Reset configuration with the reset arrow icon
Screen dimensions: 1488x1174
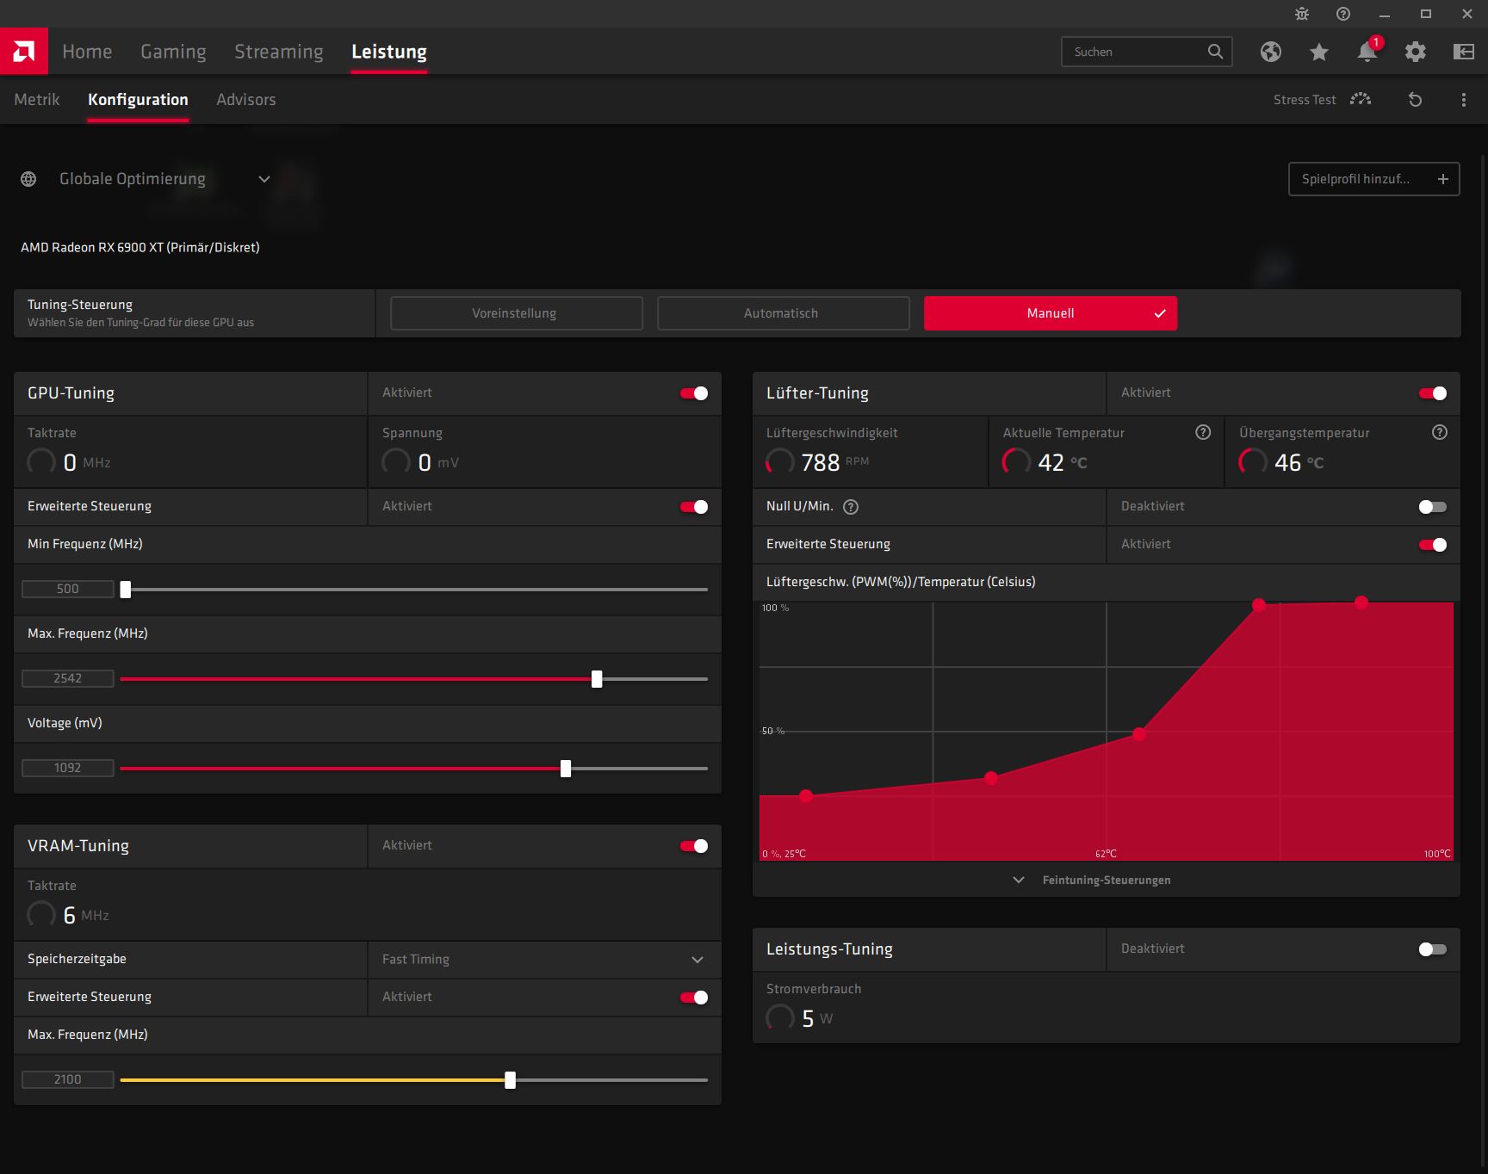[1415, 100]
